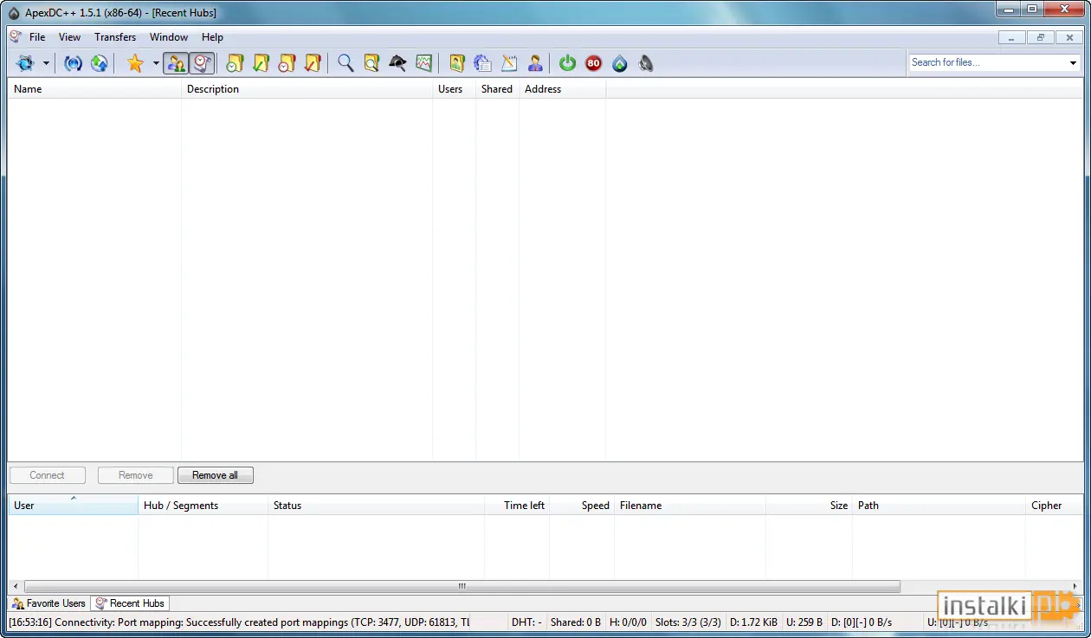Click the ApexDC++ icon left of the File menu

click(x=15, y=36)
